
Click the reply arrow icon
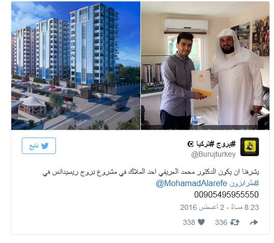[x=254, y=222]
